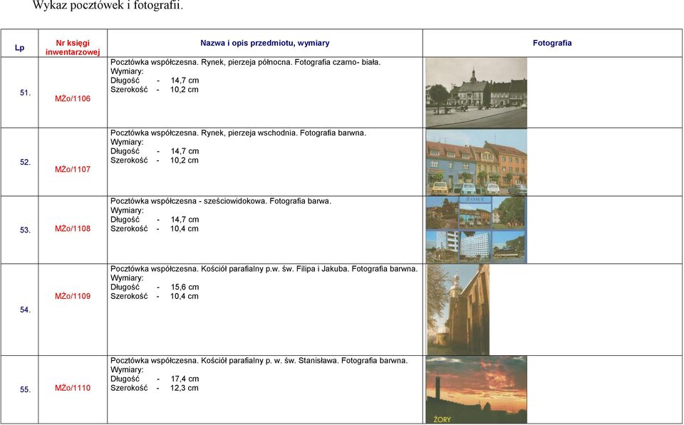Click 'Szerokość' label in row MŻo/1108
Image resolution: width=684 pixels, height=425 pixels.
(x=129, y=228)
